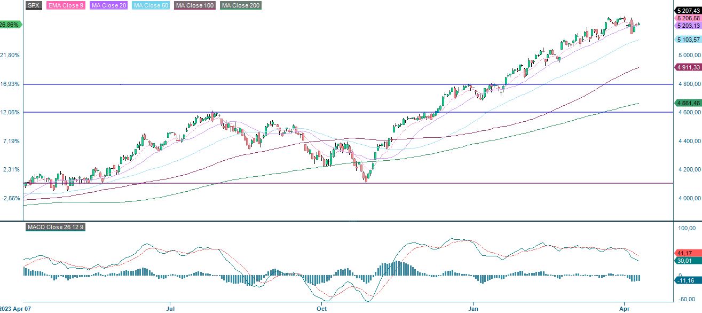Click the Apr label at the right end of time axis
This screenshot has width=702, height=313.
(625, 309)
